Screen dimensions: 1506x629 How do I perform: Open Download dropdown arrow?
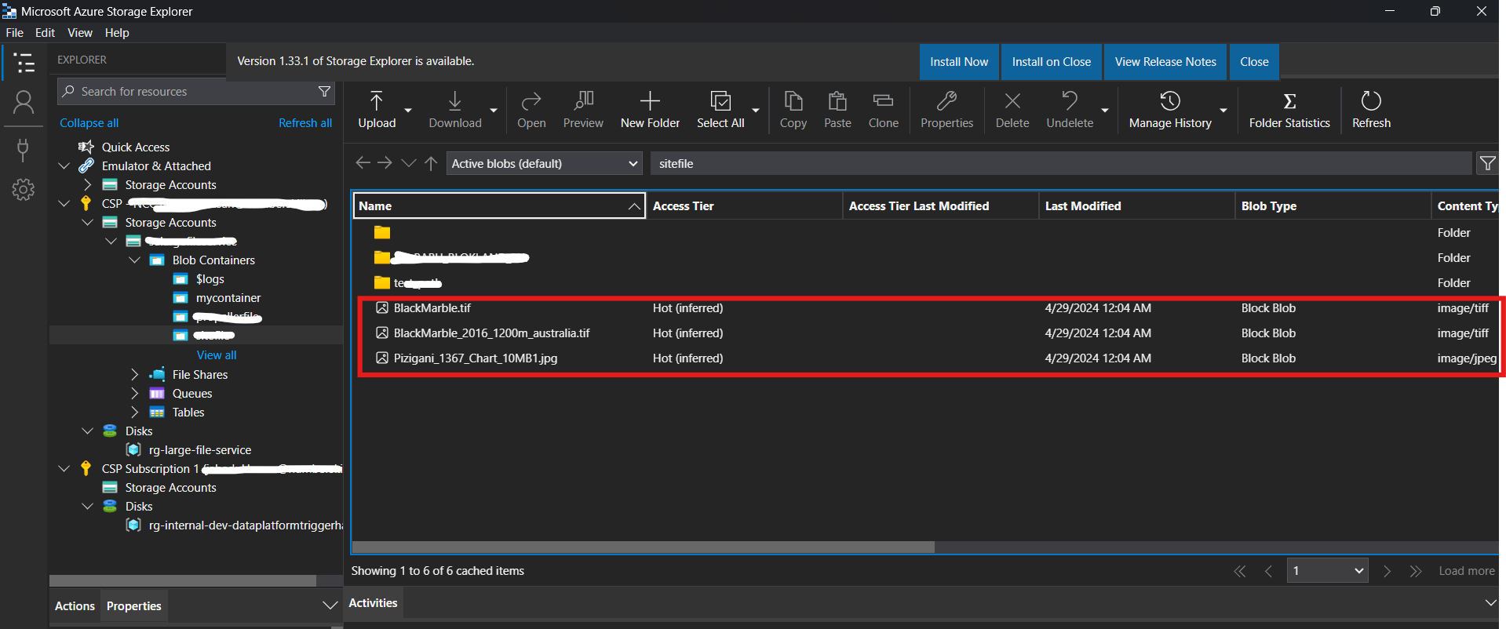click(494, 111)
